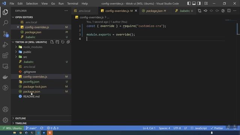This screenshot has width=240, height=135.
Task: Change encoding via UTF-8
Action: point(177,128)
